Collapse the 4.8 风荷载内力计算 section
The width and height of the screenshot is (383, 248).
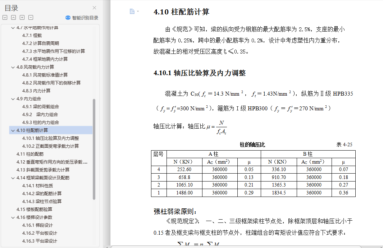13,67
